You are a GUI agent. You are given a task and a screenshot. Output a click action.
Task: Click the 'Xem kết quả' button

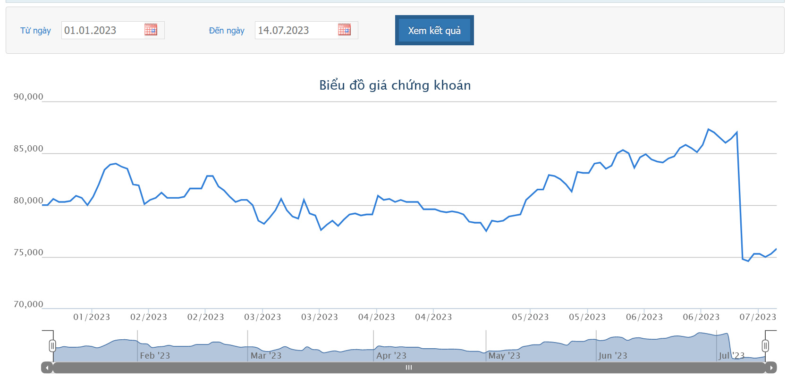(x=434, y=30)
